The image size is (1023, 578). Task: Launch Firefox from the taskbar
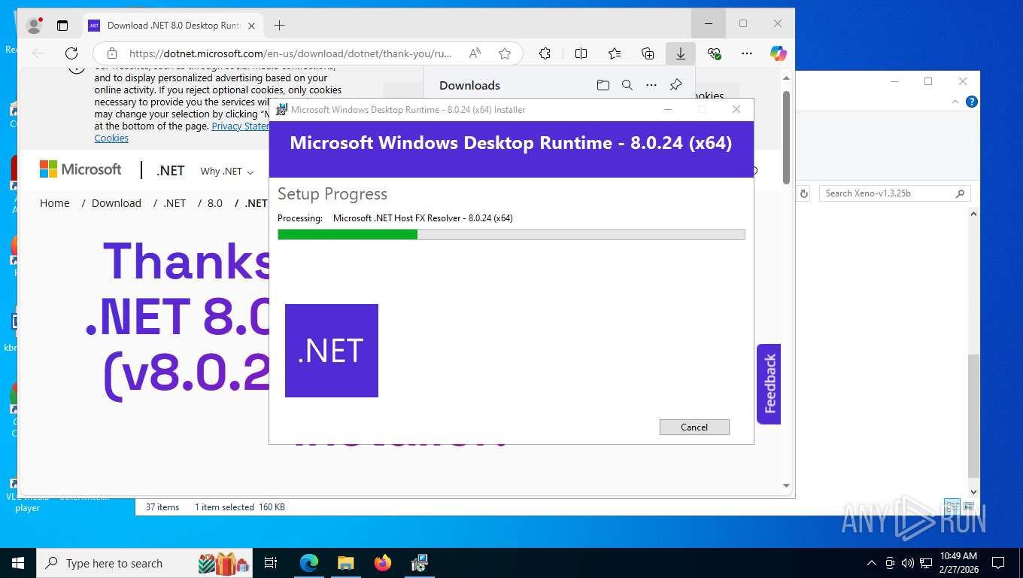click(x=383, y=563)
